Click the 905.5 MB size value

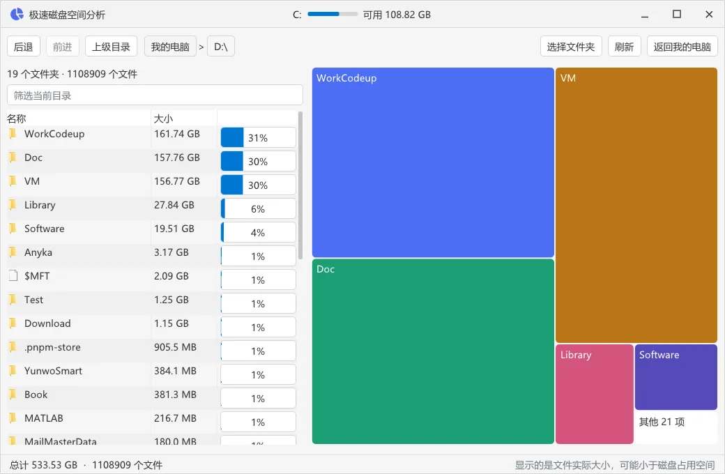coord(175,347)
